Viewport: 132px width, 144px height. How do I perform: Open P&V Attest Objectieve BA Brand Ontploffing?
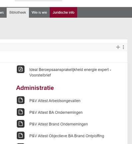point(66,136)
